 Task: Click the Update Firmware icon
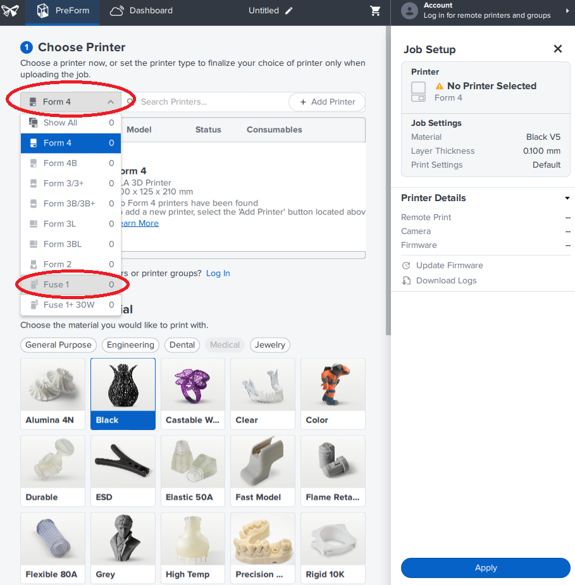[x=406, y=266]
